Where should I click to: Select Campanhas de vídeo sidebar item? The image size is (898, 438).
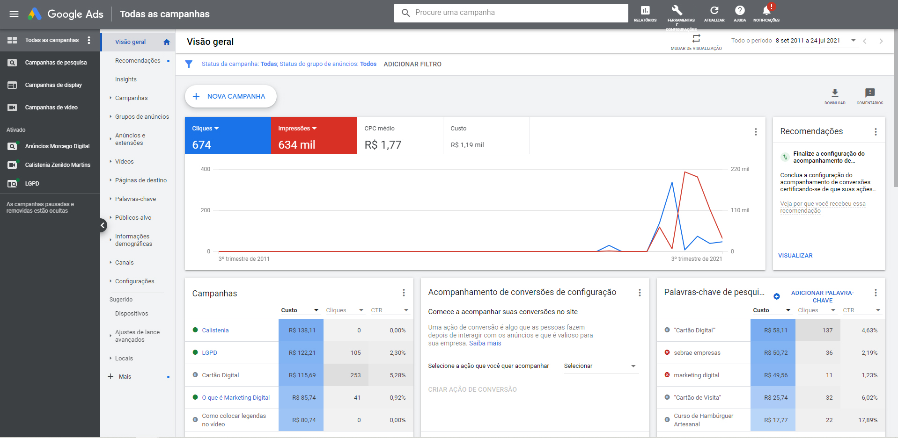[x=50, y=108]
